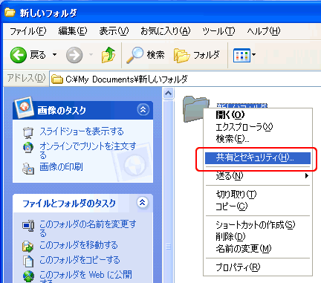Open the 表示(V) menu
This screenshot has height=283, width=321.
(114, 31)
